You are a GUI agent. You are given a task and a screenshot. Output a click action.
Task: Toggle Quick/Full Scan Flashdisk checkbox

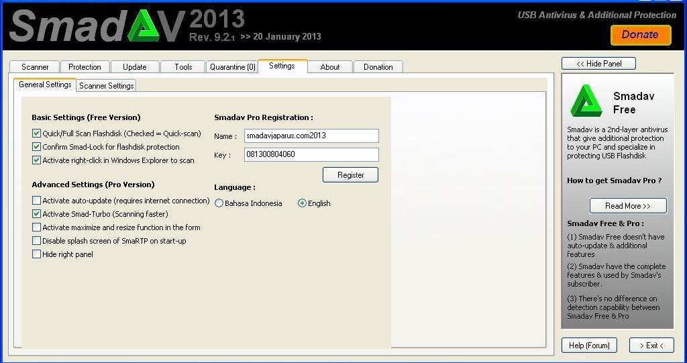point(36,134)
